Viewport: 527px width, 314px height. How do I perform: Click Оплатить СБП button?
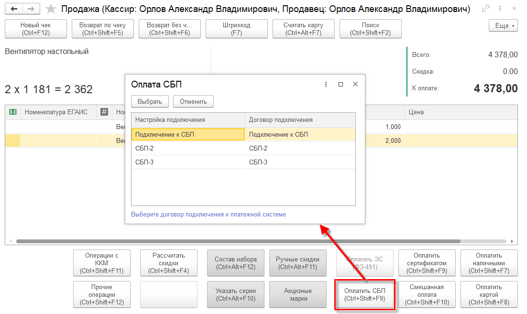(x=365, y=294)
